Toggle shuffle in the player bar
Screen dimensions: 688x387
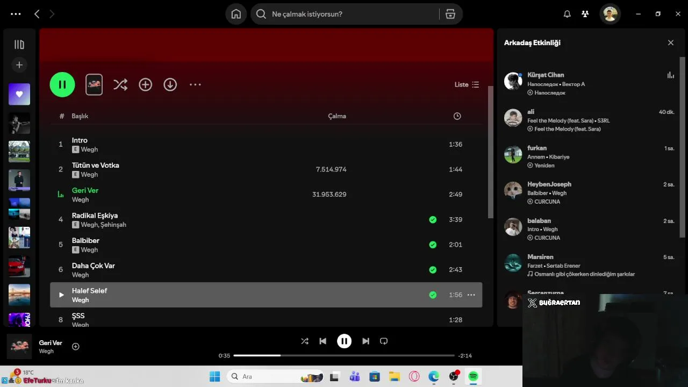click(305, 341)
